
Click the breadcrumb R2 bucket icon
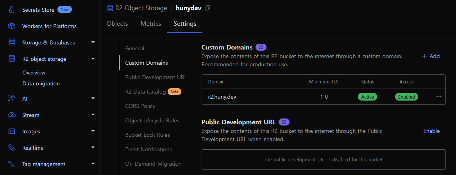pyautogui.click(x=110, y=8)
